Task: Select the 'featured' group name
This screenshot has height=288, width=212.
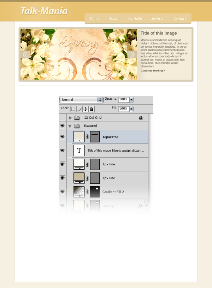Action: pyautogui.click(x=90, y=126)
